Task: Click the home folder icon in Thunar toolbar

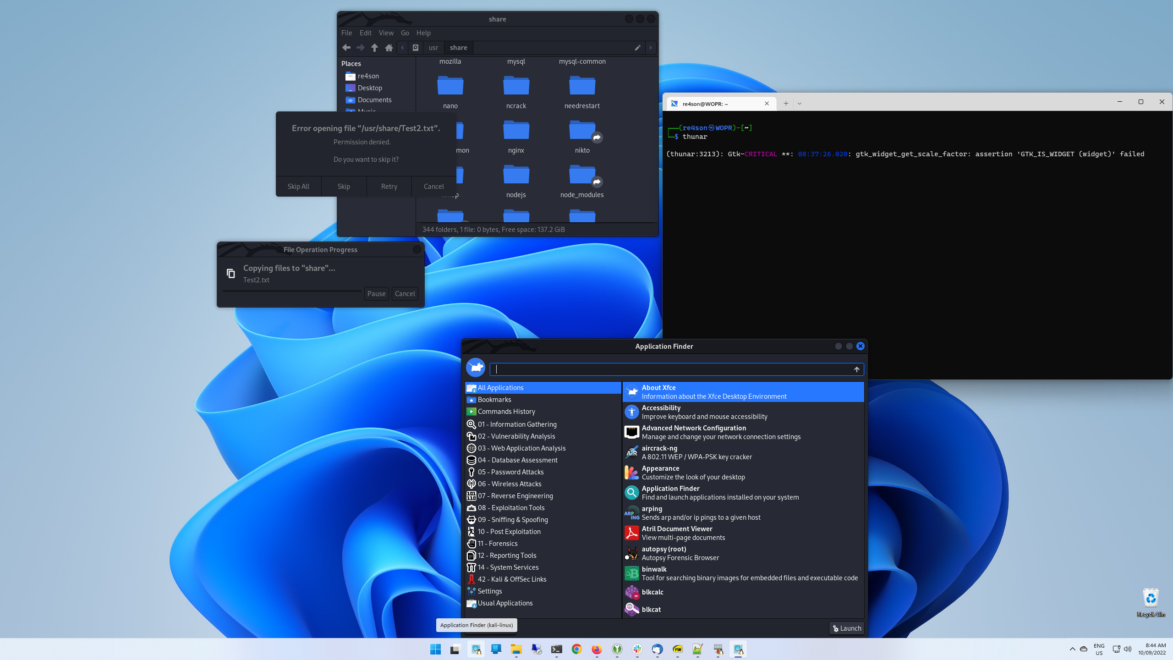Action: coord(389,48)
